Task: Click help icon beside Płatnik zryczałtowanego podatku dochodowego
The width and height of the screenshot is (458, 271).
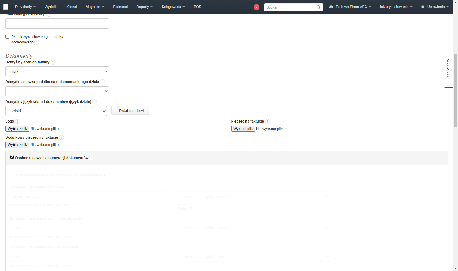Action: click(37, 42)
